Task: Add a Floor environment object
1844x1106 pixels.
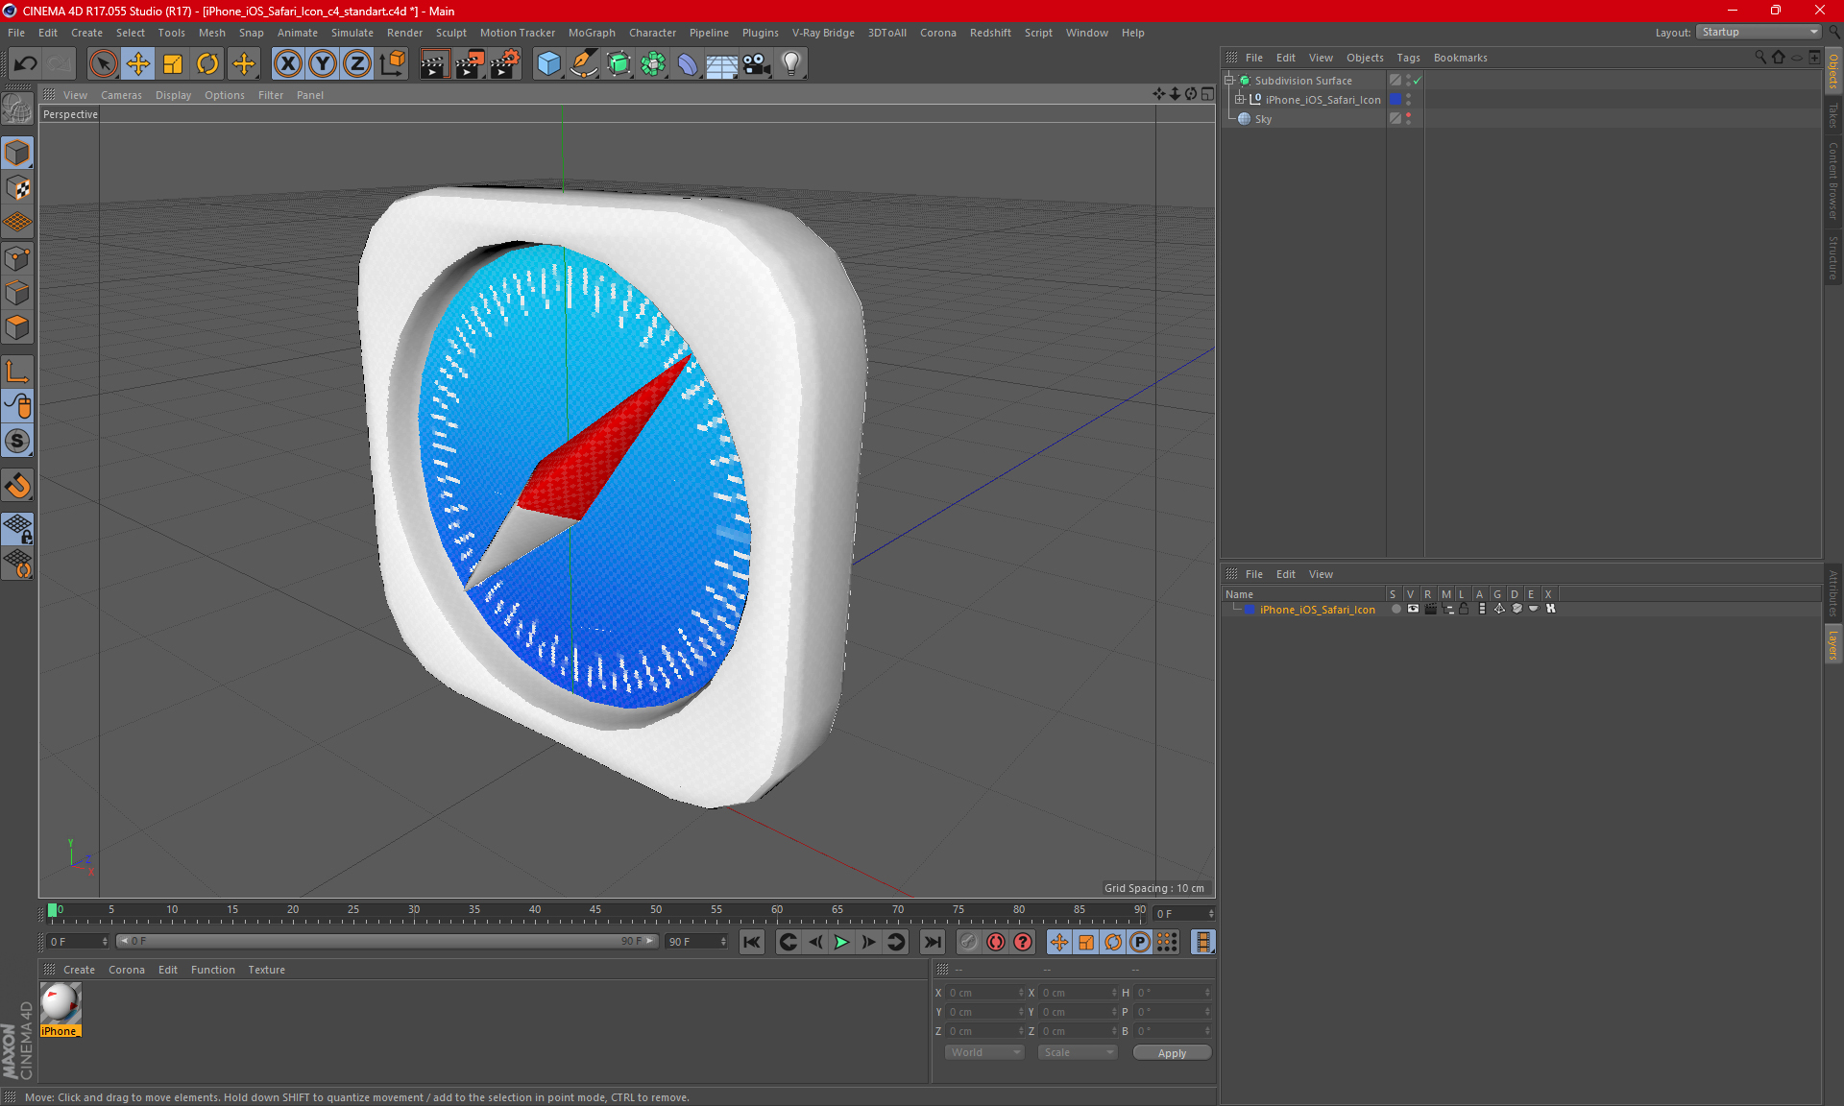Action: (x=721, y=64)
